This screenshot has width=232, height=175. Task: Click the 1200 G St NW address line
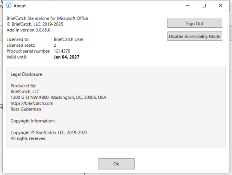point(58,97)
